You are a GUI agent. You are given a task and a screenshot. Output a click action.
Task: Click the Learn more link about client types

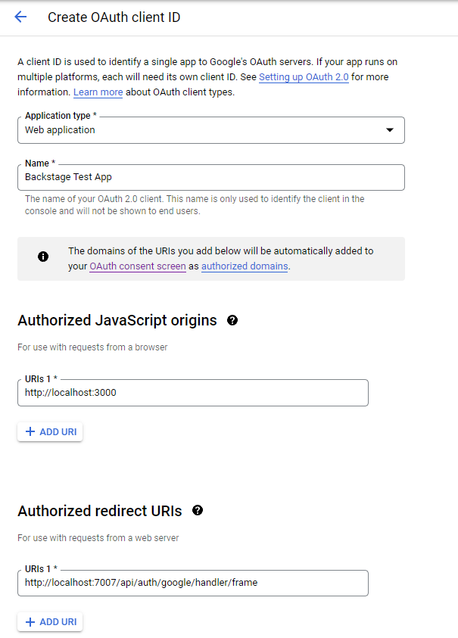point(98,92)
